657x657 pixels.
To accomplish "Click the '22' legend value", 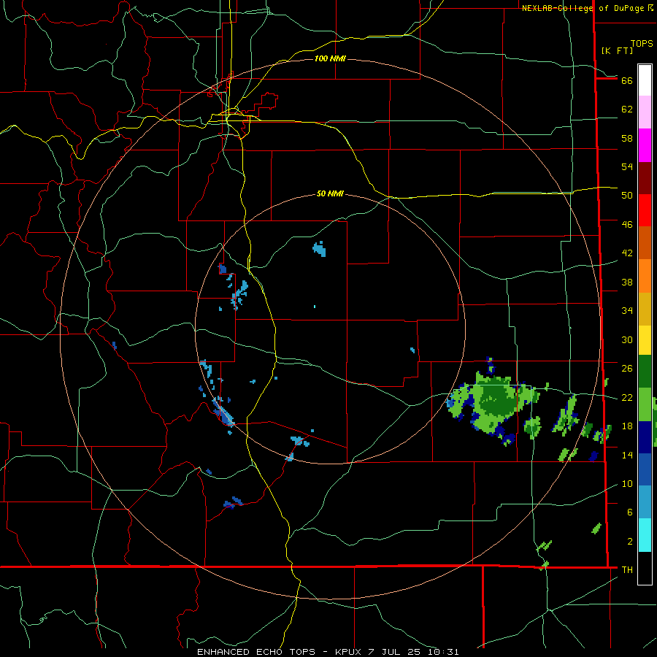I will [x=627, y=398].
